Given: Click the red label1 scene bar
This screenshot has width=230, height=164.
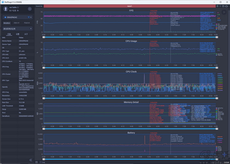Looking at the screenshot, I should tap(129, 6).
